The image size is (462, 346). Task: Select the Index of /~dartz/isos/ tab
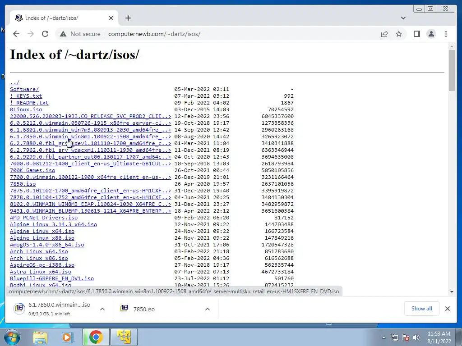64,18
